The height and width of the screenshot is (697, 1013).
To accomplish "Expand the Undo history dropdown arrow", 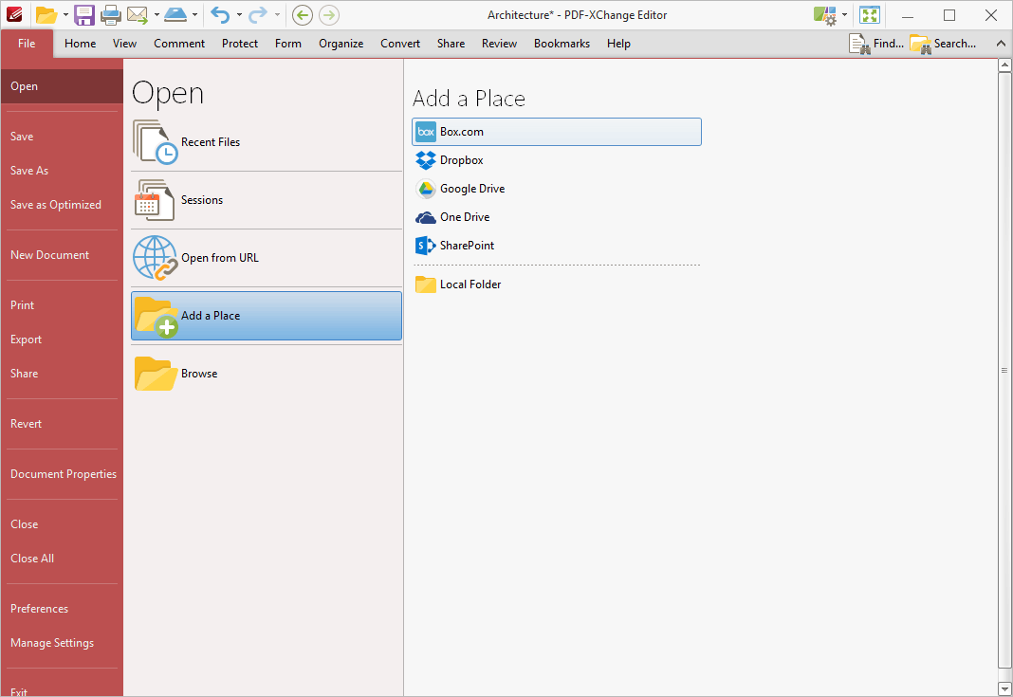I will pos(239,15).
